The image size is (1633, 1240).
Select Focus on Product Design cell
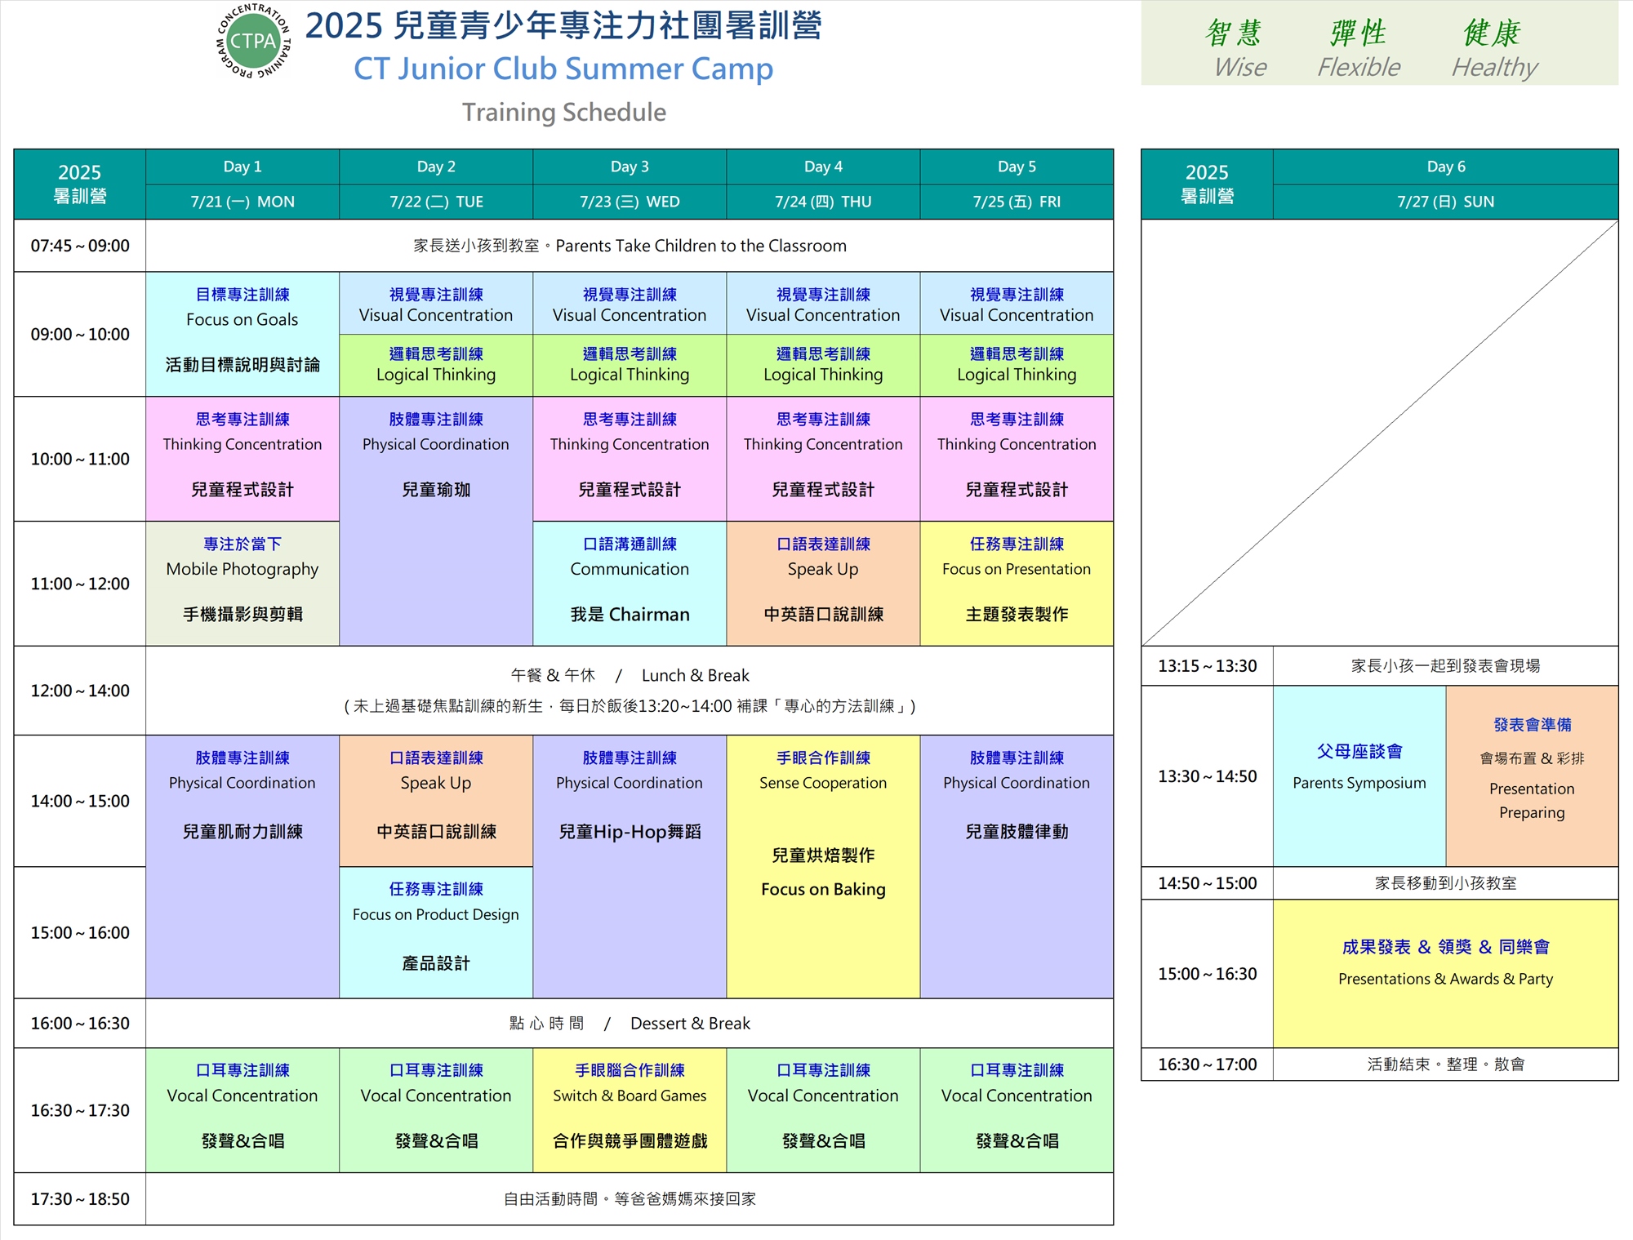(x=436, y=931)
